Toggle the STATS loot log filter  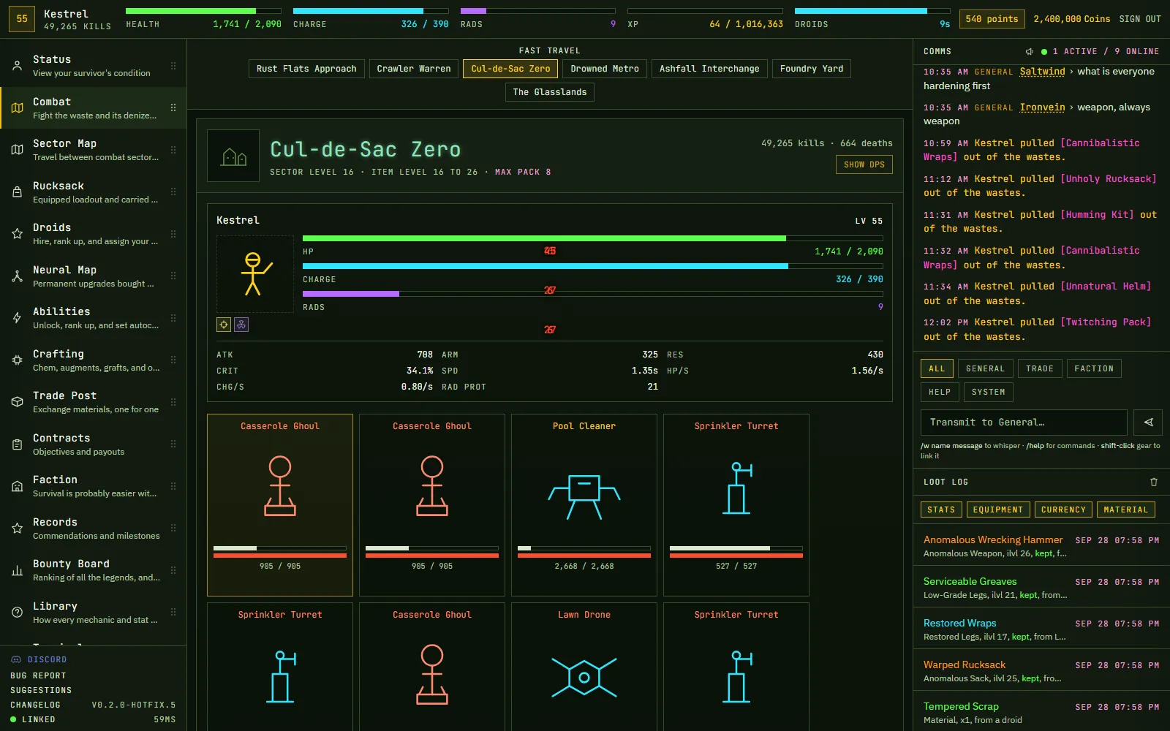tap(941, 510)
